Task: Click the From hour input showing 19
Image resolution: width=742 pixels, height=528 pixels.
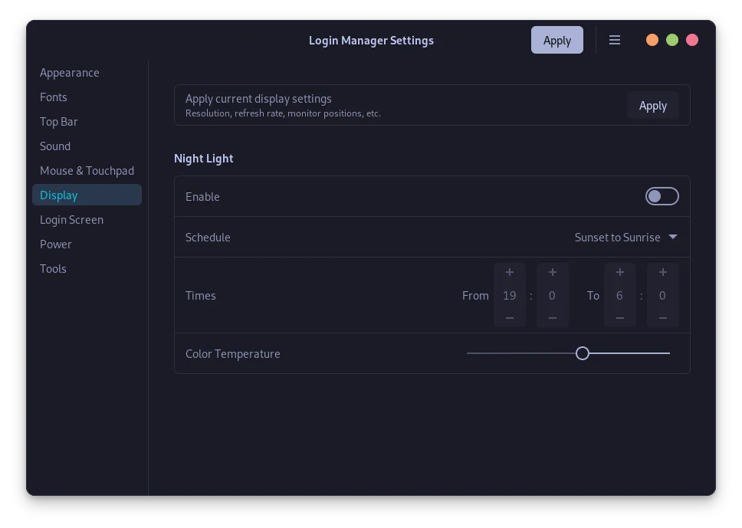Action: coord(509,295)
